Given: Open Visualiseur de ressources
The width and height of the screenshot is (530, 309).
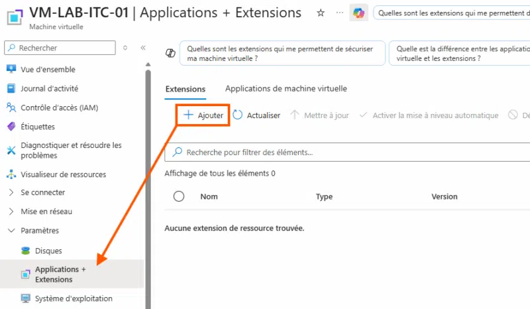Looking at the screenshot, I should [64, 174].
